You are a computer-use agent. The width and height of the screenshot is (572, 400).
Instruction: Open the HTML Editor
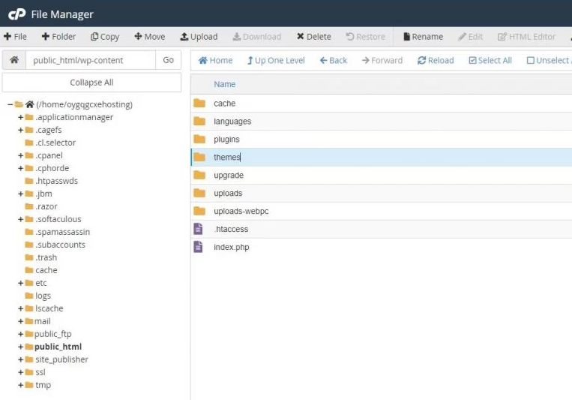click(x=526, y=37)
